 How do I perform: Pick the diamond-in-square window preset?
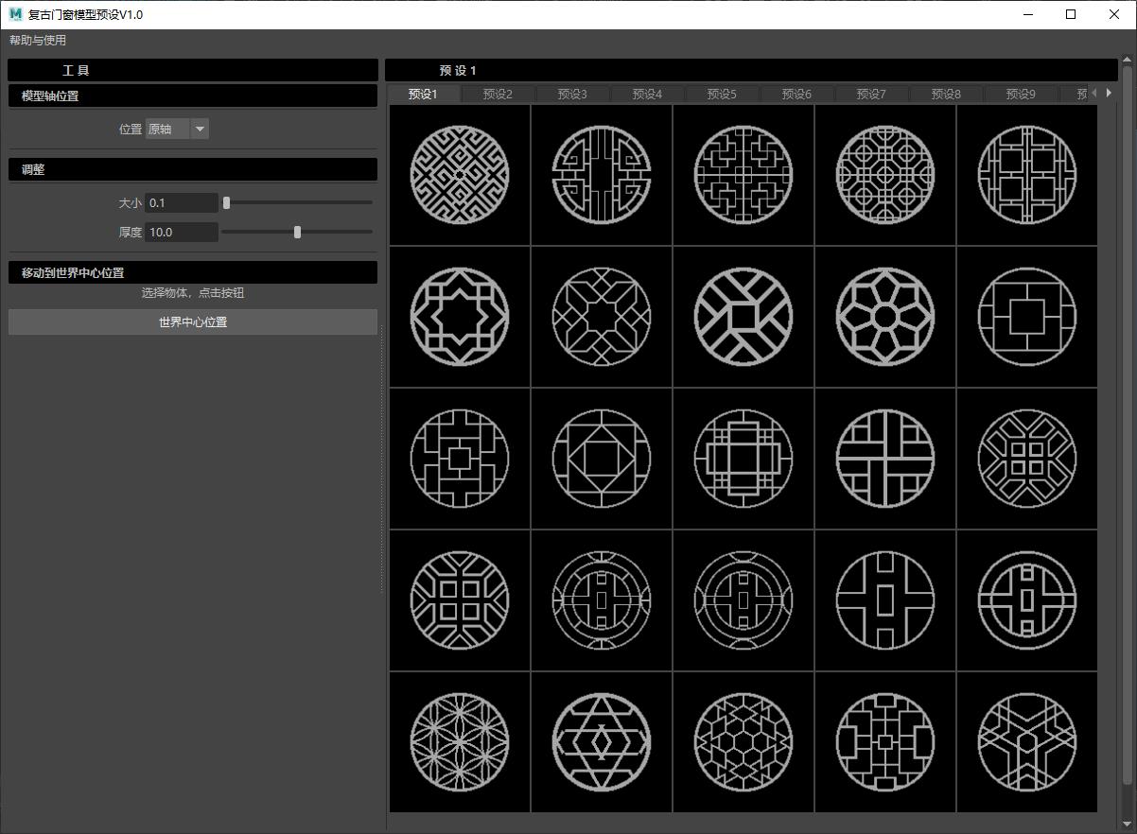pos(602,459)
